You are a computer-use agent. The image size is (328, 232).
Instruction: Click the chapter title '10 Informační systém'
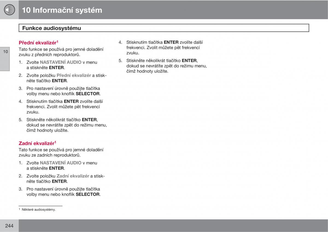[62, 10]
